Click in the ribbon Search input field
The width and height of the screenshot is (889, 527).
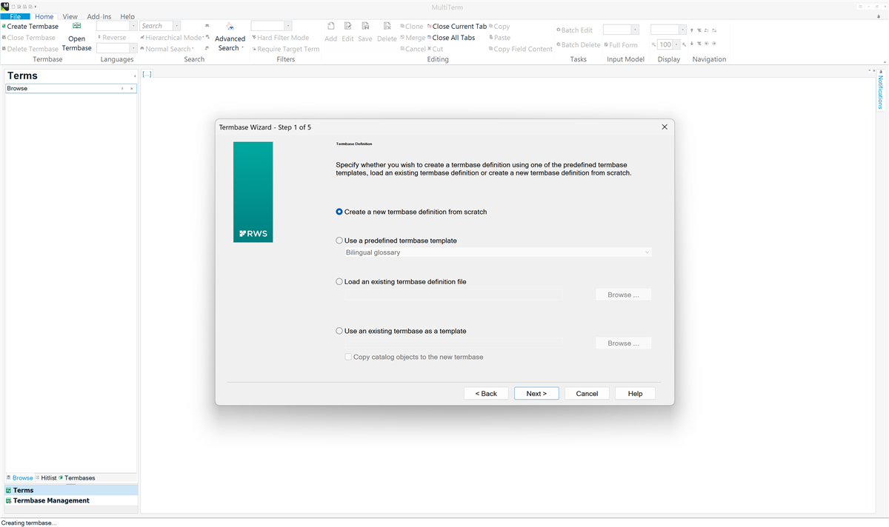coord(156,26)
